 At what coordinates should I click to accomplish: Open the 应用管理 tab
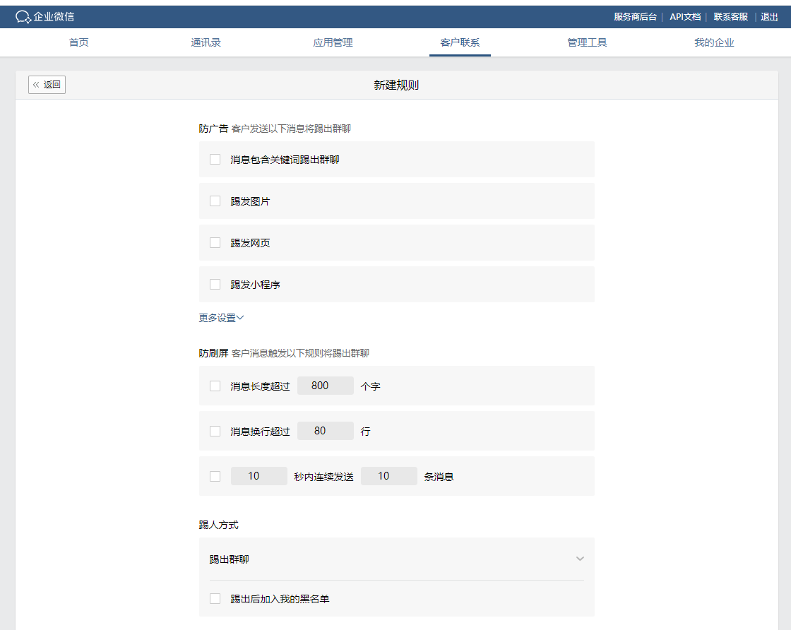[333, 42]
